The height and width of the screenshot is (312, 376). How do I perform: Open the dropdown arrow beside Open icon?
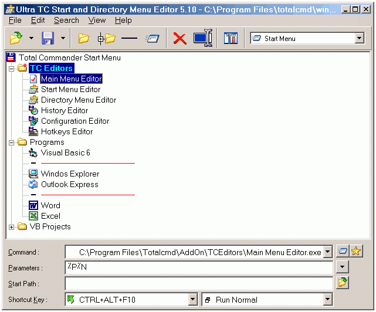pos(31,38)
